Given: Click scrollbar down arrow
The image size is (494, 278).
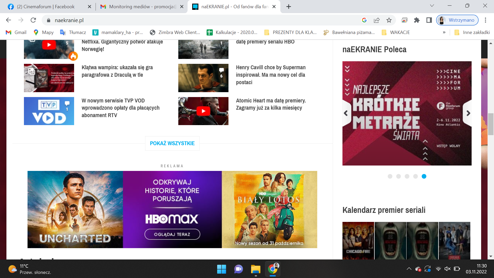Looking at the screenshot, I should [x=491, y=256].
